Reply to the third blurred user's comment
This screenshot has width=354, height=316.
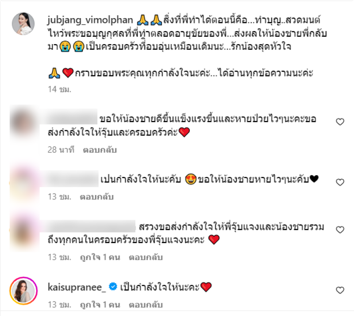tap(146, 257)
